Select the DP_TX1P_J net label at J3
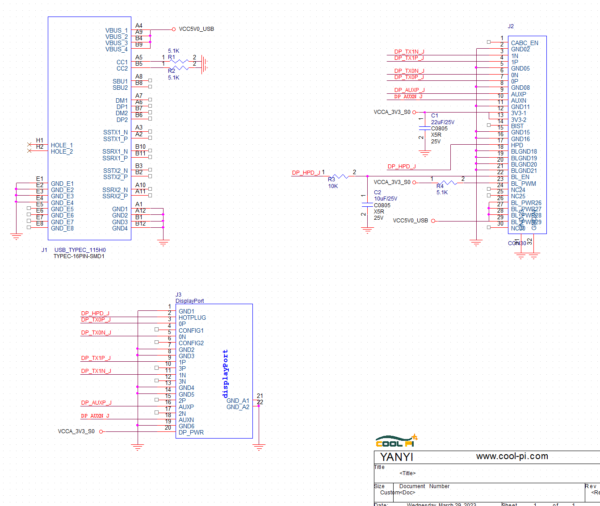Screen dimensions: 600x506 click(x=96, y=358)
